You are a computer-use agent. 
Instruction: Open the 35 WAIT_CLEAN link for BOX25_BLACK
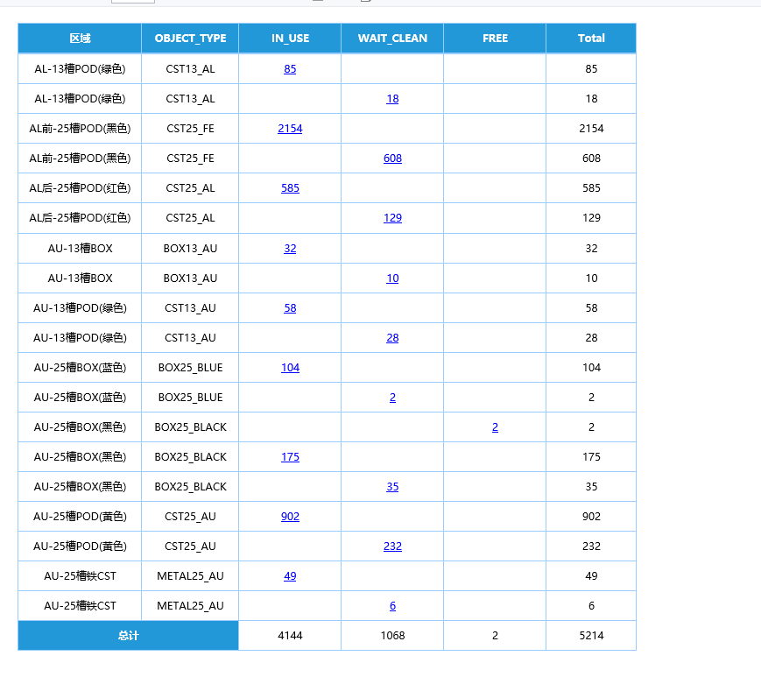click(x=392, y=487)
